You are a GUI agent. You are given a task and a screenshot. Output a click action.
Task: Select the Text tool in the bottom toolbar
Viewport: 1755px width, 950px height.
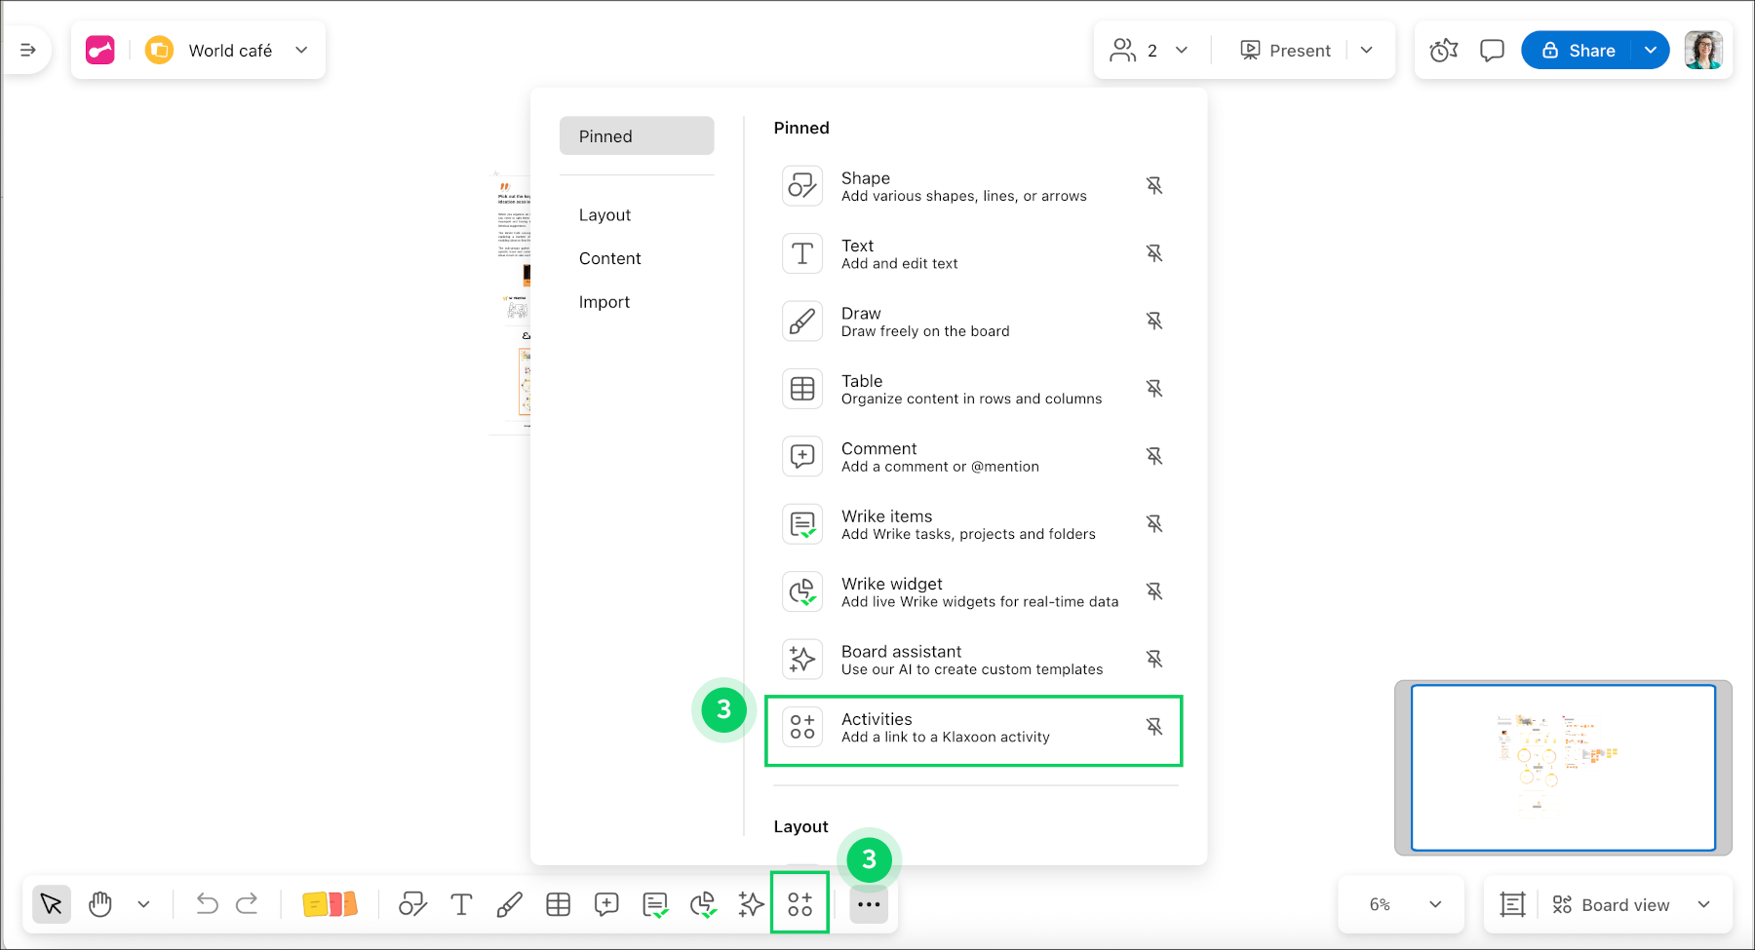460,904
